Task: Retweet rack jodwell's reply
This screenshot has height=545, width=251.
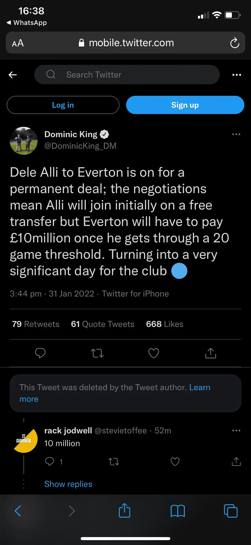Action: point(114,462)
